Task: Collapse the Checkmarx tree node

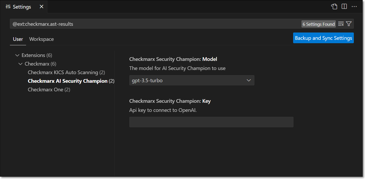Action: [x=21, y=64]
